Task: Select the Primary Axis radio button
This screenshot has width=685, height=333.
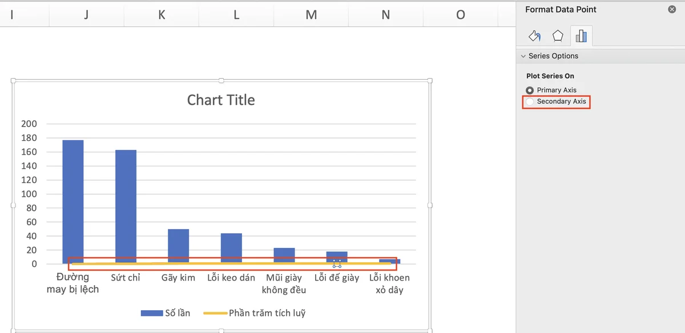Action: 530,90
